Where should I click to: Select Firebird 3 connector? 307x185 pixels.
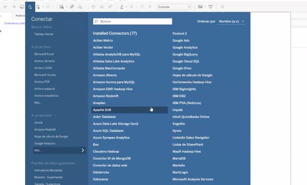(180, 34)
